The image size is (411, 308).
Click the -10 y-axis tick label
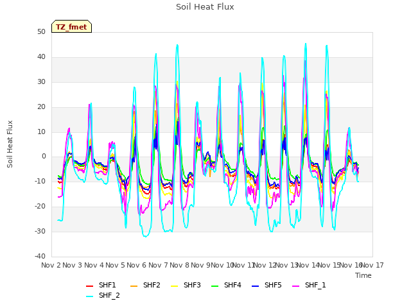coord(40,182)
